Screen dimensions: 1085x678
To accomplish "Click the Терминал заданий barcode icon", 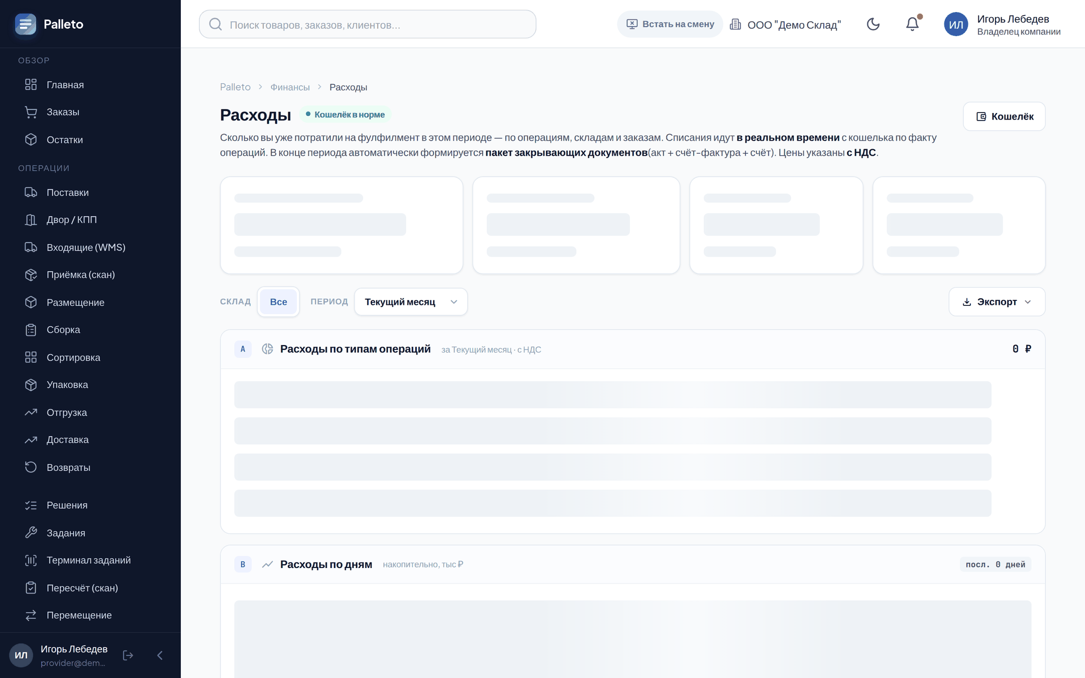I will (x=31, y=560).
